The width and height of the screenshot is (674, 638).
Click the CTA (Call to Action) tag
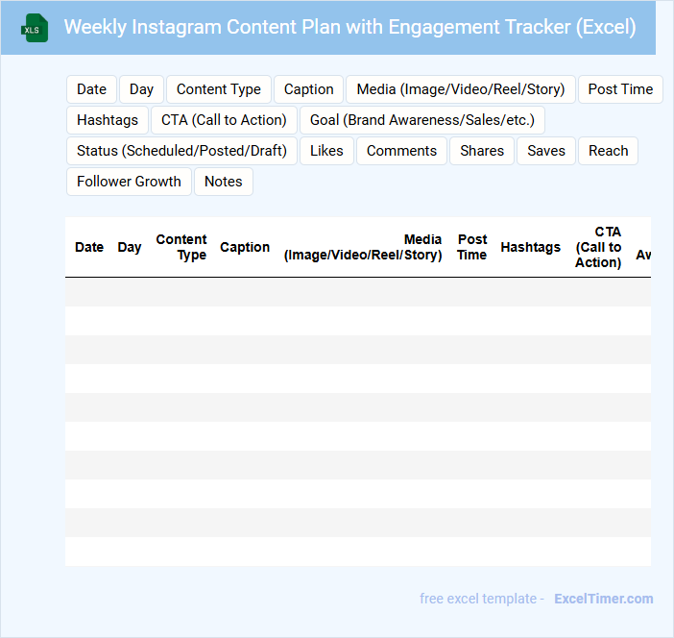[224, 120]
